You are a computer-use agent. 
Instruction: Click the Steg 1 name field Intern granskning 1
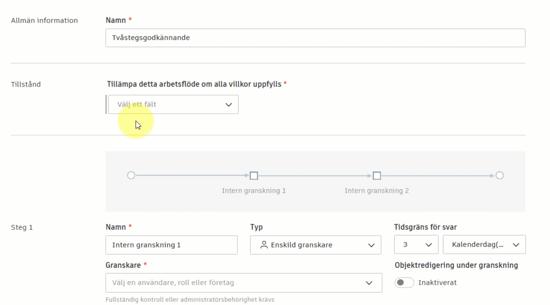(x=171, y=245)
